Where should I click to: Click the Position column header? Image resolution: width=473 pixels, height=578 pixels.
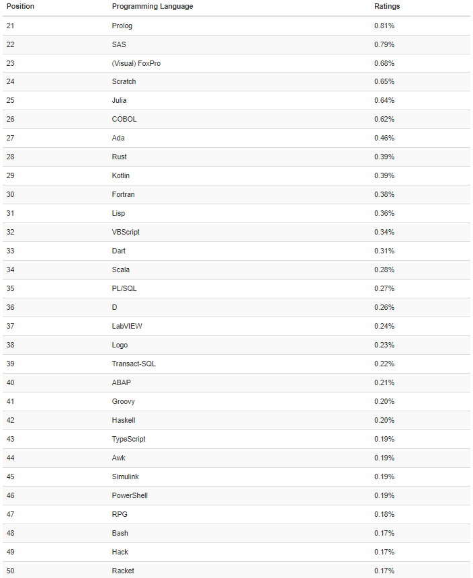(x=20, y=6)
